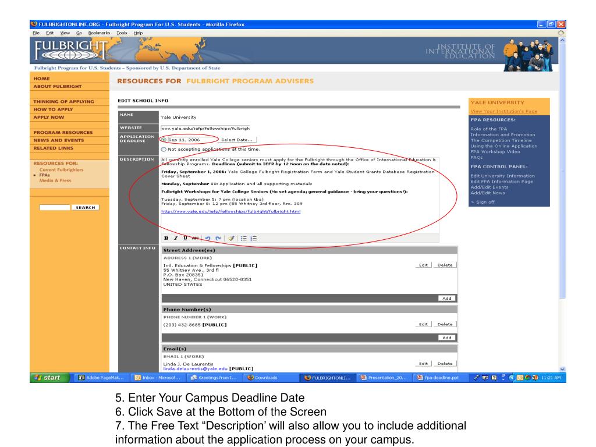Switch to the Adobe PageMaker taskbar window
596x447 pixels.
tap(101, 377)
